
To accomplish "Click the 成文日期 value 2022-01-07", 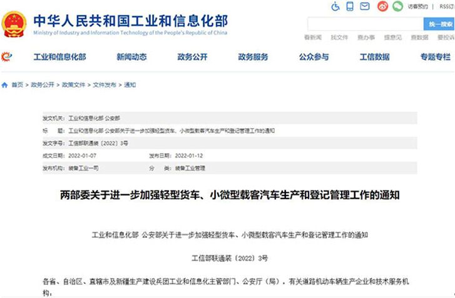I will coord(82,156).
